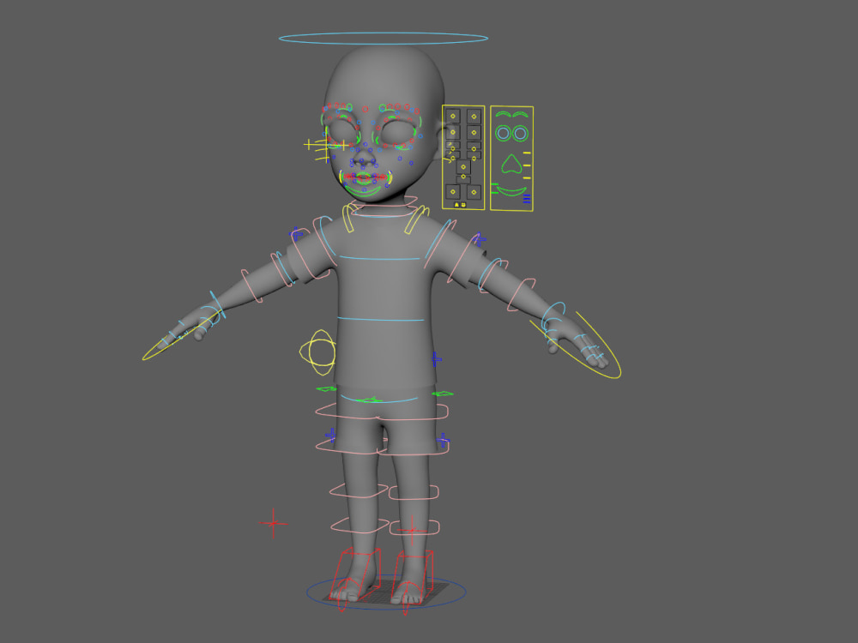Select blue cross at the left-side shoulder
Viewport: 858px width, 643px height.
[x=296, y=235]
